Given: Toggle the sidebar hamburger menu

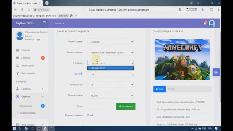Looking at the screenshot, I should click(x=44, y=23).
